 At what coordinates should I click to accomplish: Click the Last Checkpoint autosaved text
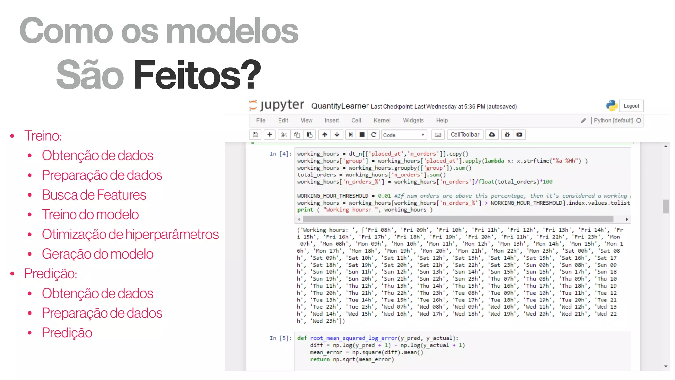[x=444, y=107]
